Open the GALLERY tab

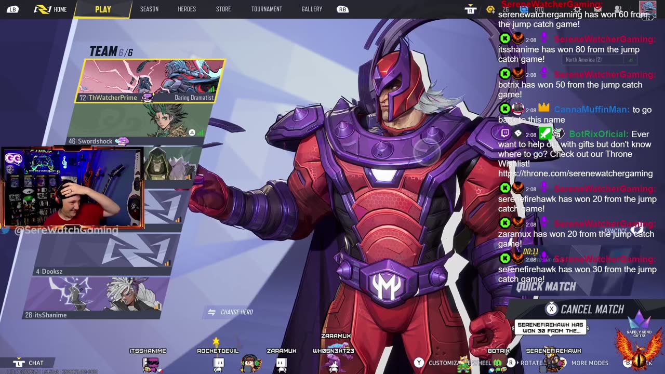click(312, 9)
